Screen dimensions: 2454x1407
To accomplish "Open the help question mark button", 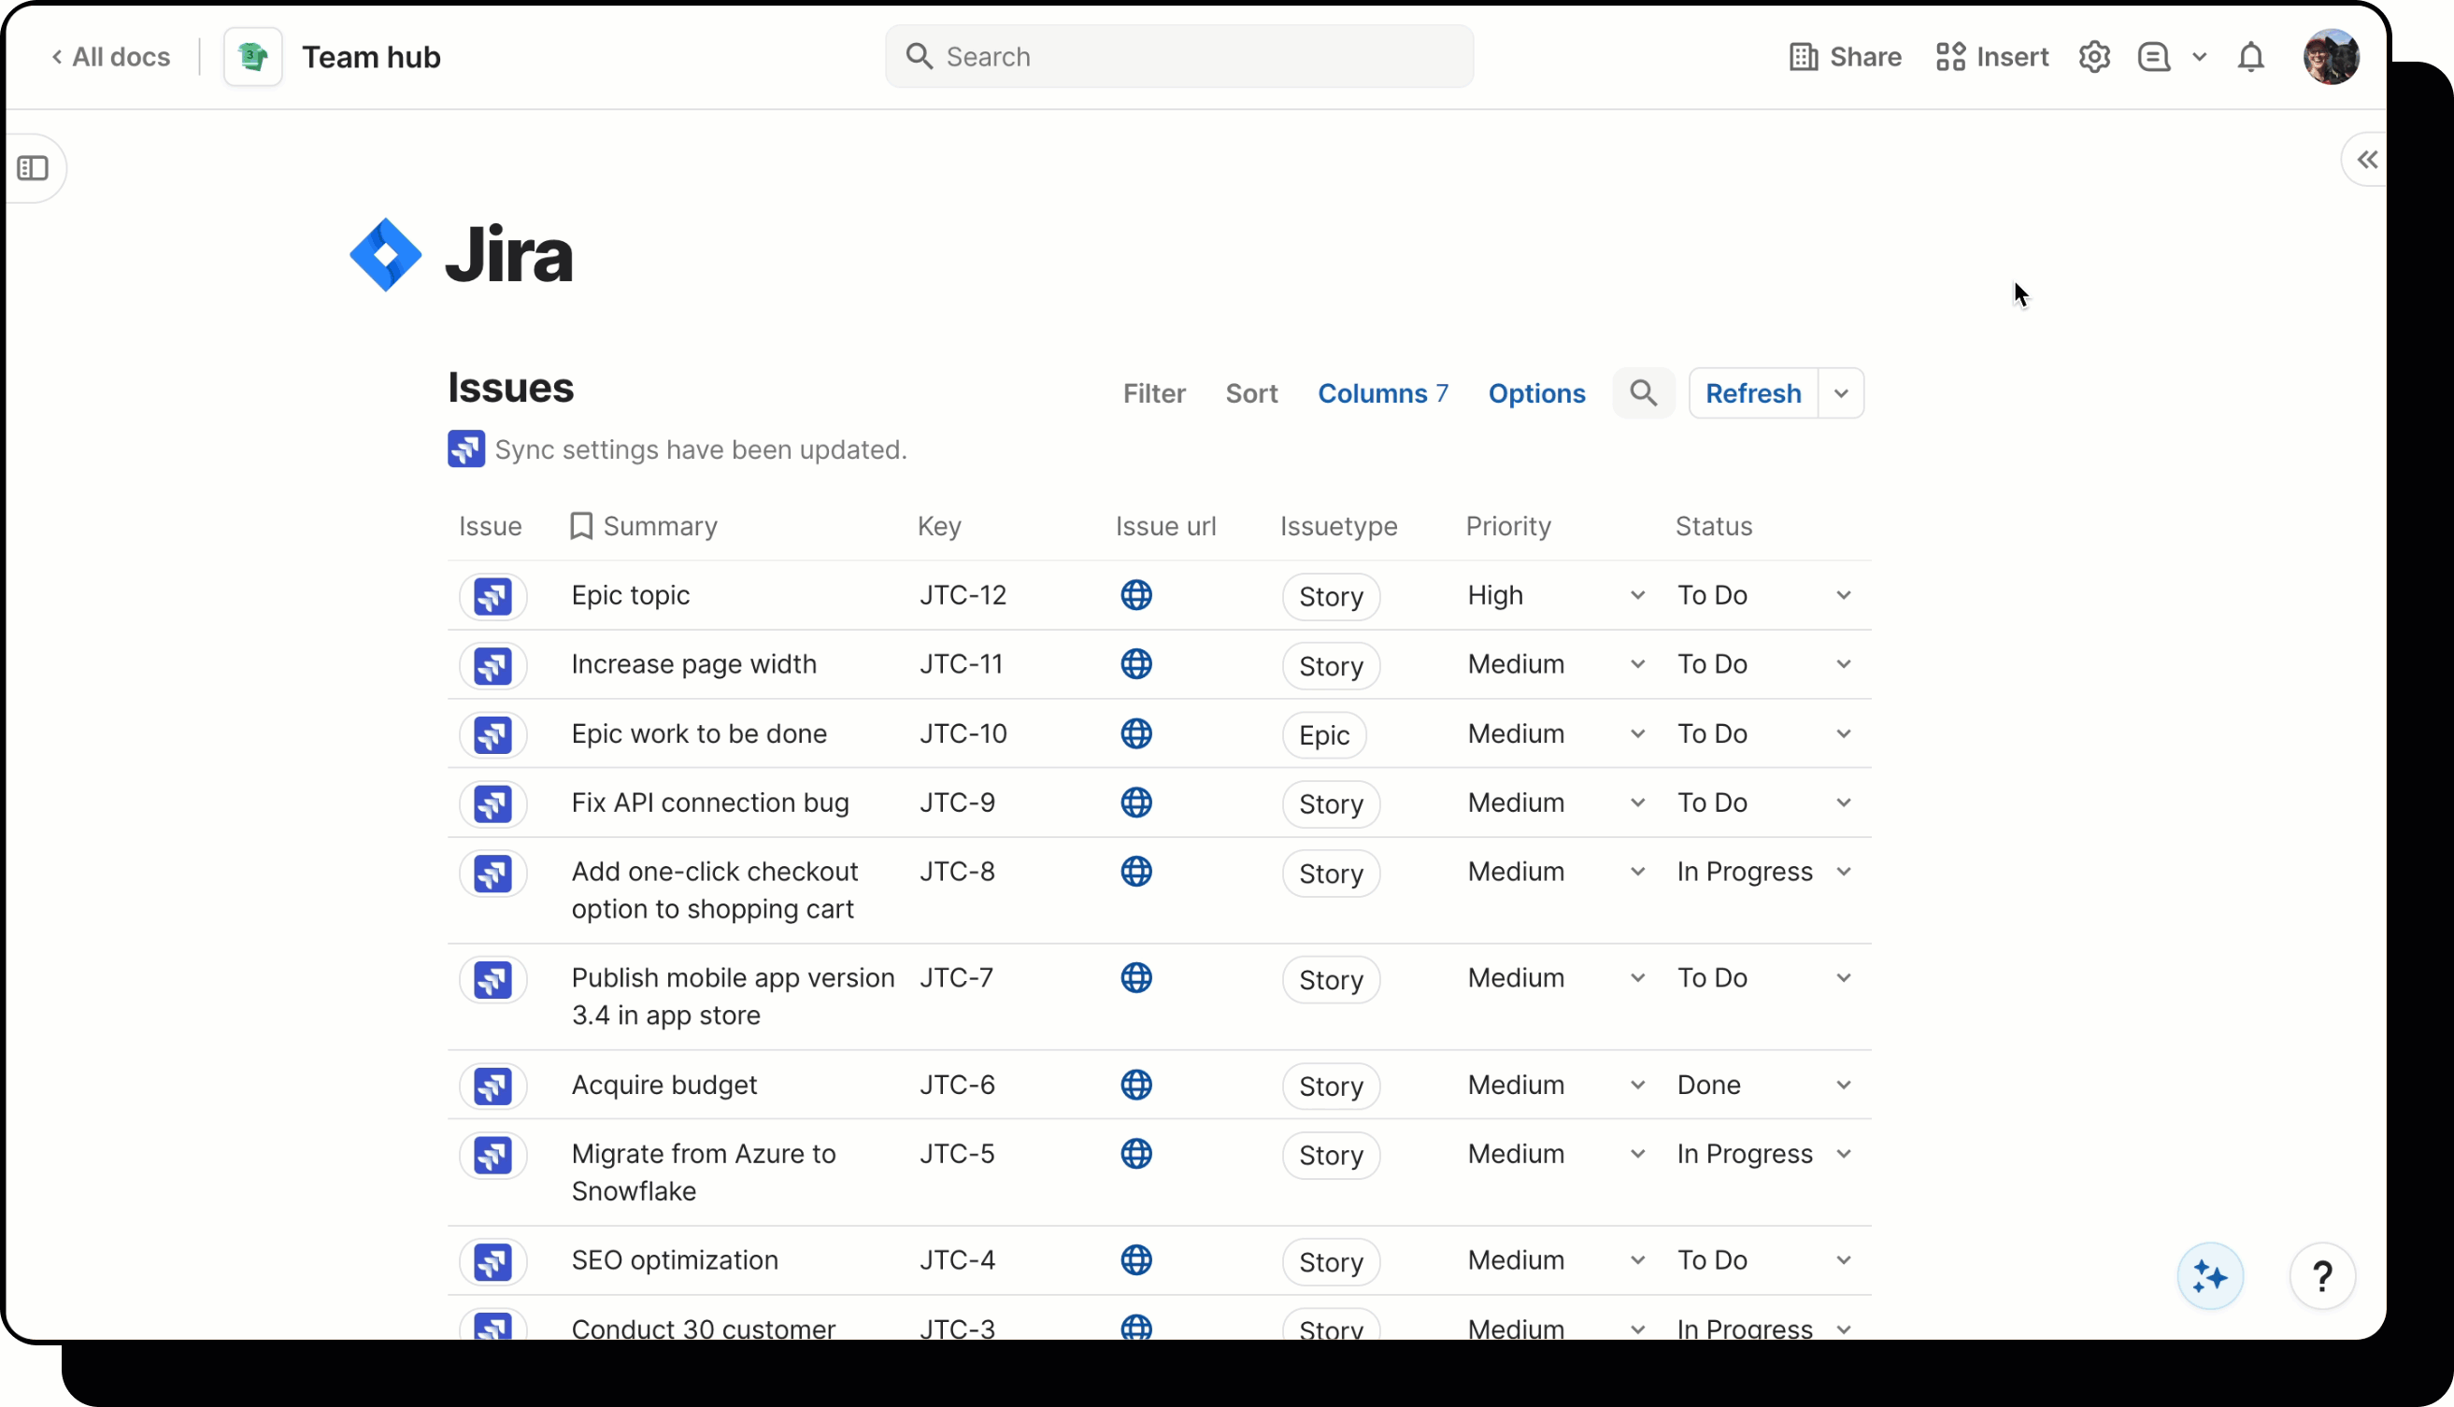I will pyautogui.click(x=2321, y=1276).
